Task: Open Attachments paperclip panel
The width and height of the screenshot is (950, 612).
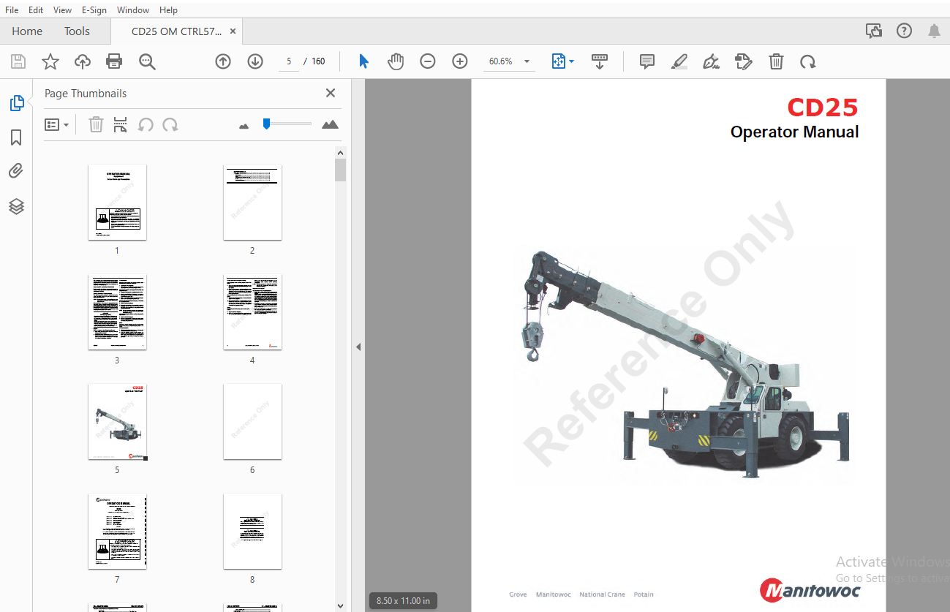Action: (x=16, y=171)
